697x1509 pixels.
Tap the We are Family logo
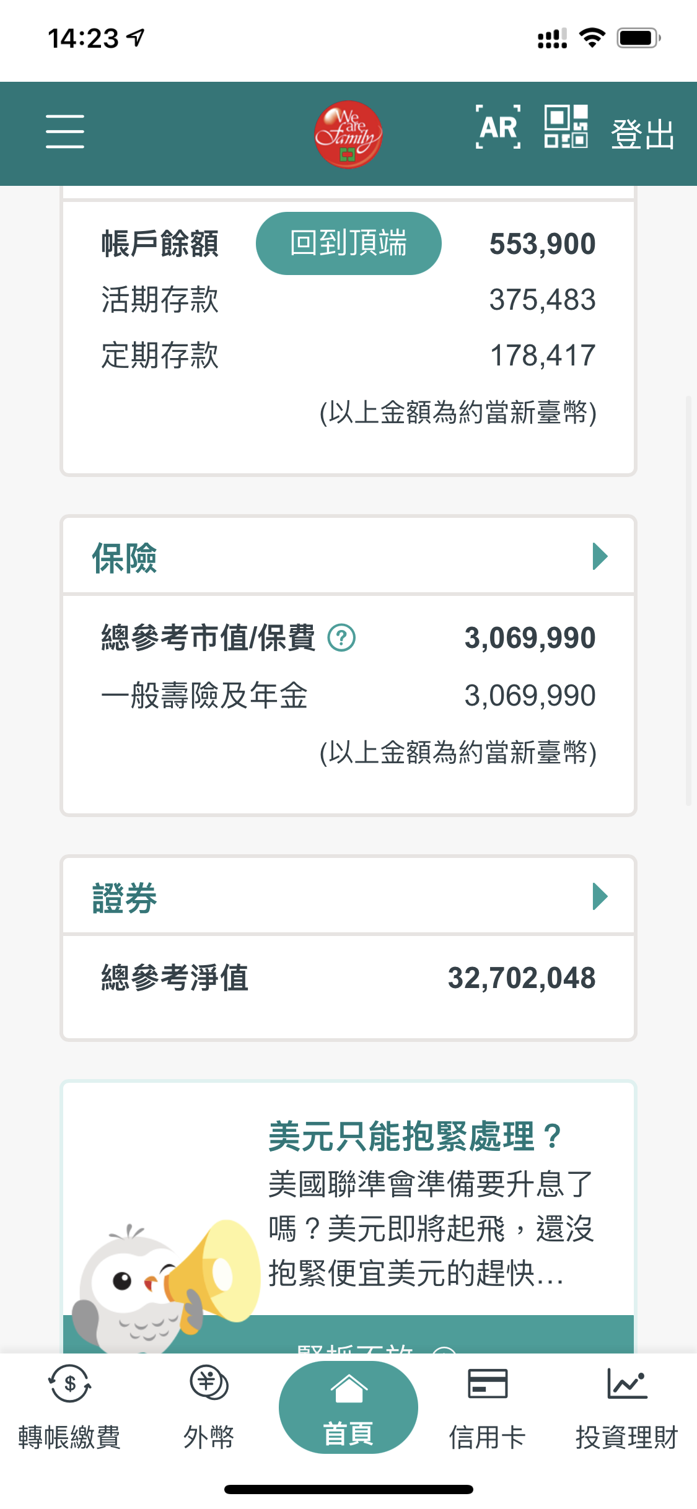[348, 134]
